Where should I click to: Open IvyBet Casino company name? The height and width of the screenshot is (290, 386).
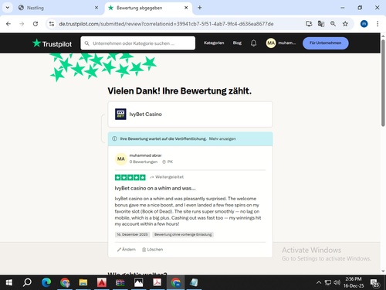[145, 114]
